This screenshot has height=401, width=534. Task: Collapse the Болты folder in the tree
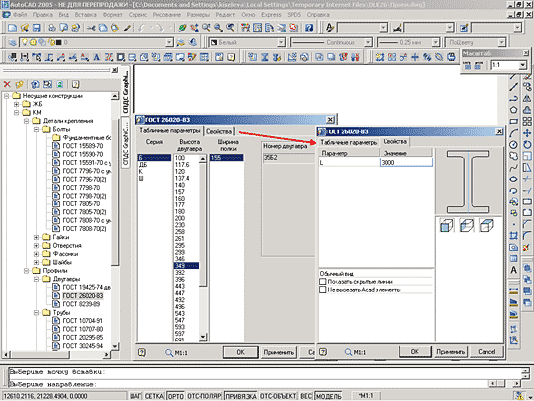click(x=37, y=129)
